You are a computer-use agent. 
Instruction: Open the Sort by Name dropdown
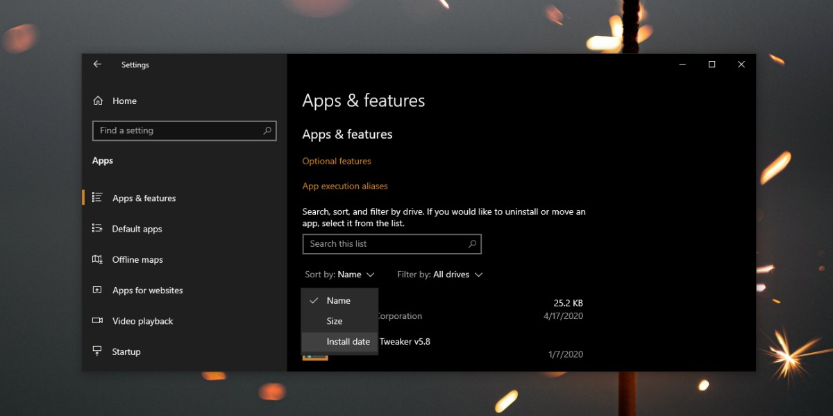click(x=339, y=275)
